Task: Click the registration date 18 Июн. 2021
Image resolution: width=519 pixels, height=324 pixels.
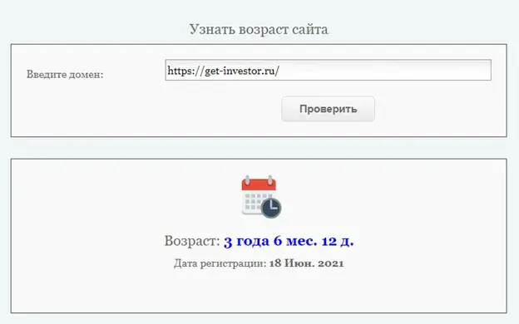Action: [x=307, y=263]
